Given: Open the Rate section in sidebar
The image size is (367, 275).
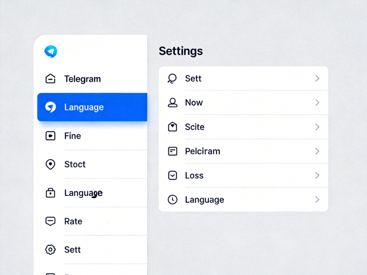Looking at the screenshot, I should pyautogui.click(x=73, y=221).
